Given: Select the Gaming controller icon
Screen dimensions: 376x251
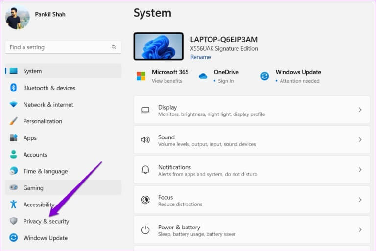Looking at the screenshot, I should tap(14, 188).
